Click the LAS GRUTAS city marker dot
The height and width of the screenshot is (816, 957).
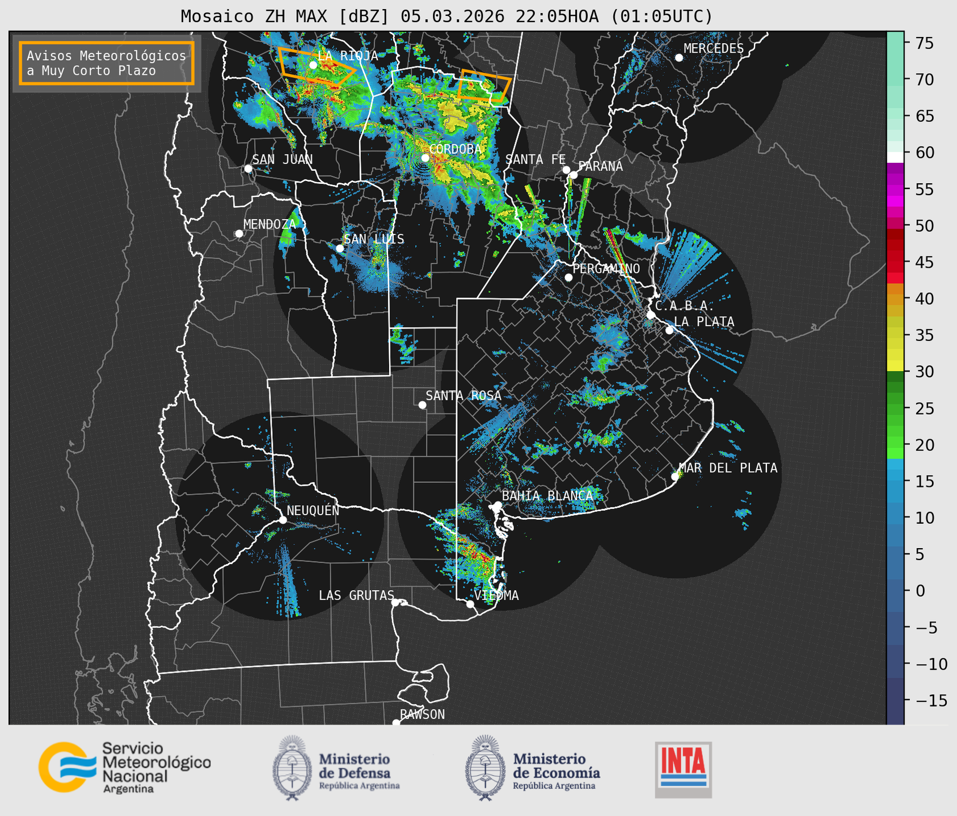pos(395,603)
